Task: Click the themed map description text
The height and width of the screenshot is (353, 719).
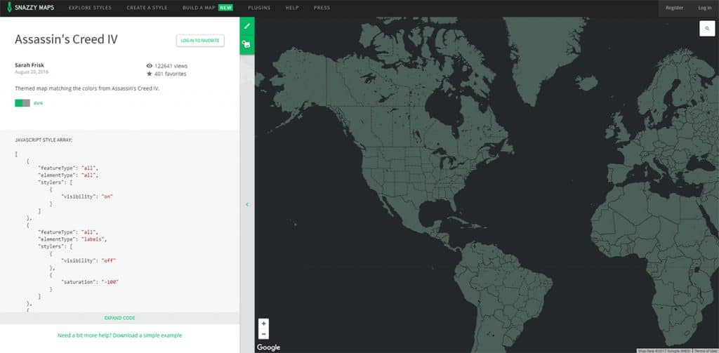Action: [87, 88]
